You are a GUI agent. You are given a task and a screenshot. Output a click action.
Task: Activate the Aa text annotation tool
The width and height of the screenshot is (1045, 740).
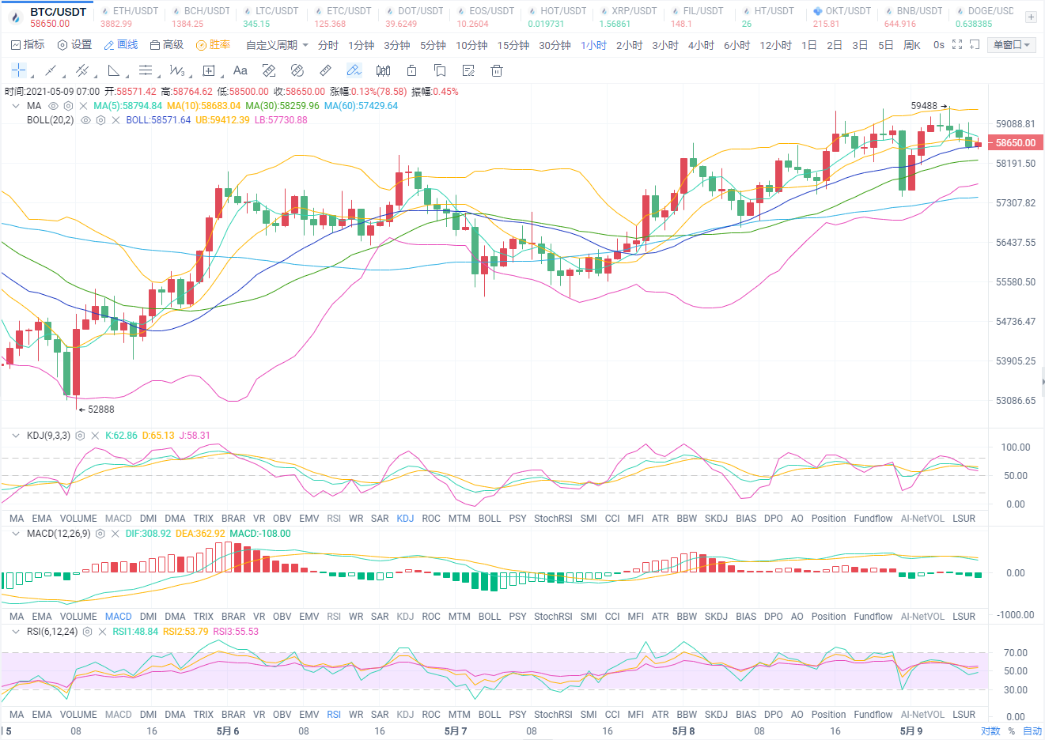(240, 70)
